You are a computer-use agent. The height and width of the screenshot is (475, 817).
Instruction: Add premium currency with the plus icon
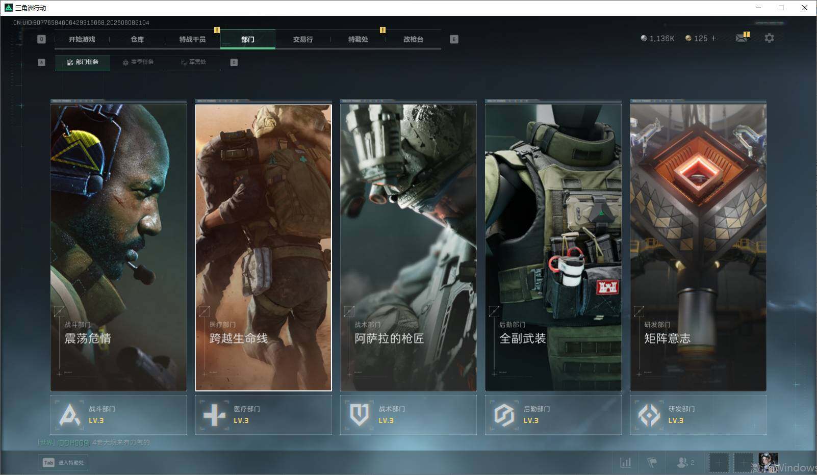point(713,38)
